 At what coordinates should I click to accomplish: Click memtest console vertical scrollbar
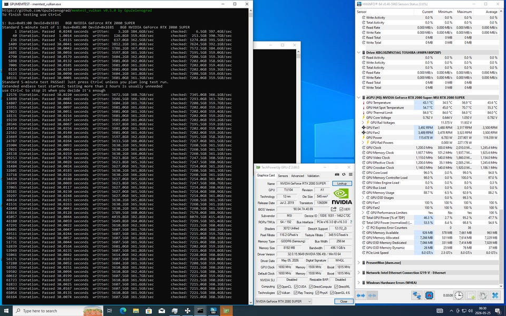click(251, 156)
